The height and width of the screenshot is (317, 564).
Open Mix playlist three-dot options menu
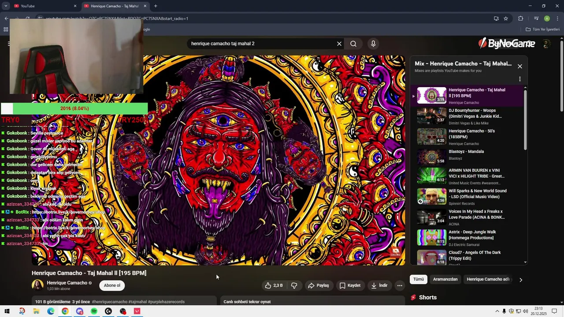click(520, 79)
